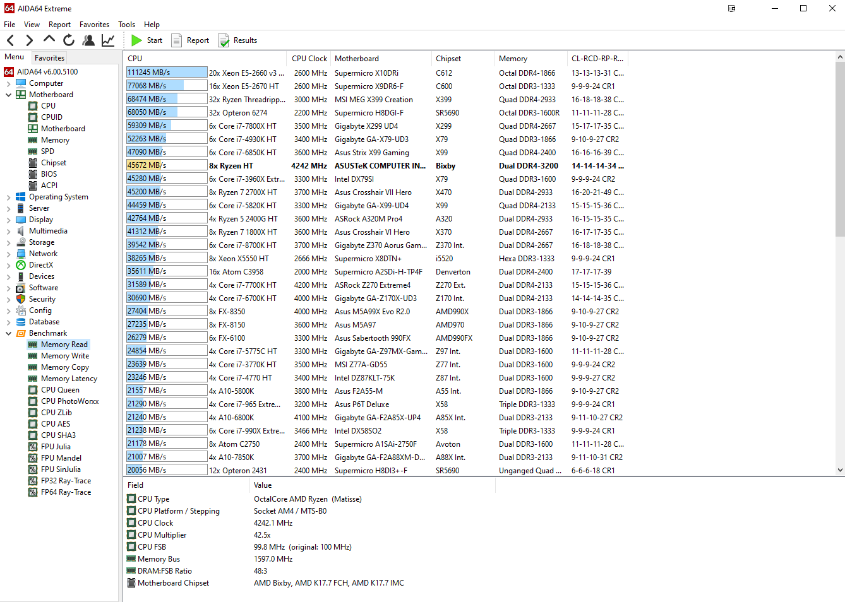The width and height of the screenshot is (845, 602).
Task: Sort by the Motherboard column header
Action: tap(381, 59)
